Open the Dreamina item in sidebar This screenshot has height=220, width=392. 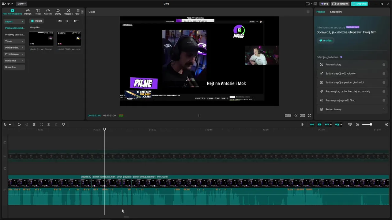pos(14,67)
